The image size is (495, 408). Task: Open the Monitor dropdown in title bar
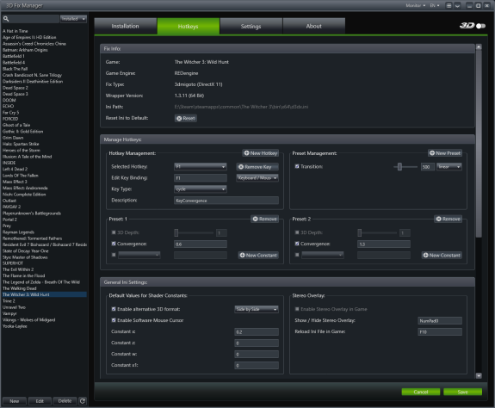pyautogui.click(x=416, y=5)
